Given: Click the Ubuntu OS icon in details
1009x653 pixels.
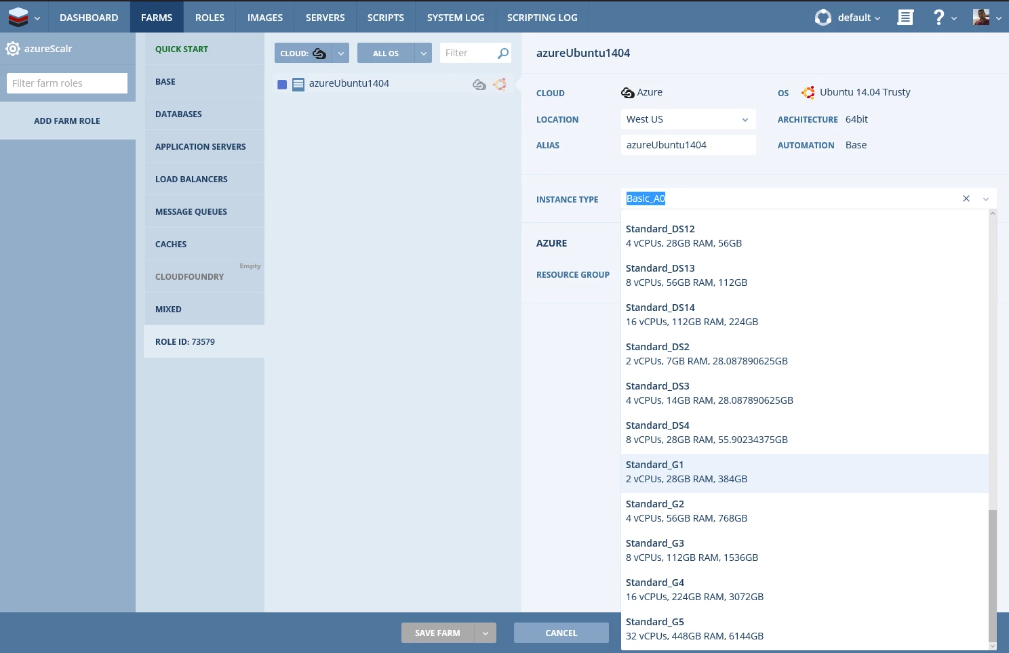Looking at the screenshot, I should [x=808, y=93].
